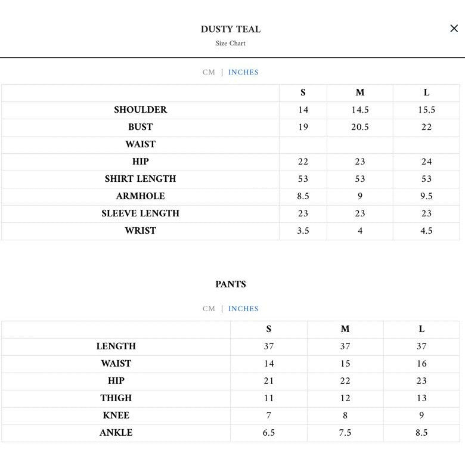Click the KNEE row label in pants table

(x=116, y=416)
